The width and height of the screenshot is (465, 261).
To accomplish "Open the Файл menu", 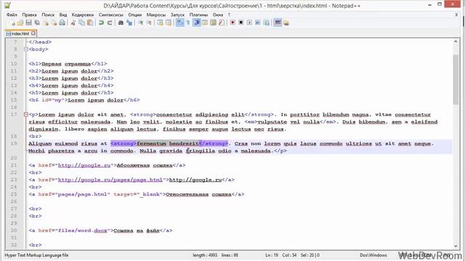I will 12,14.
